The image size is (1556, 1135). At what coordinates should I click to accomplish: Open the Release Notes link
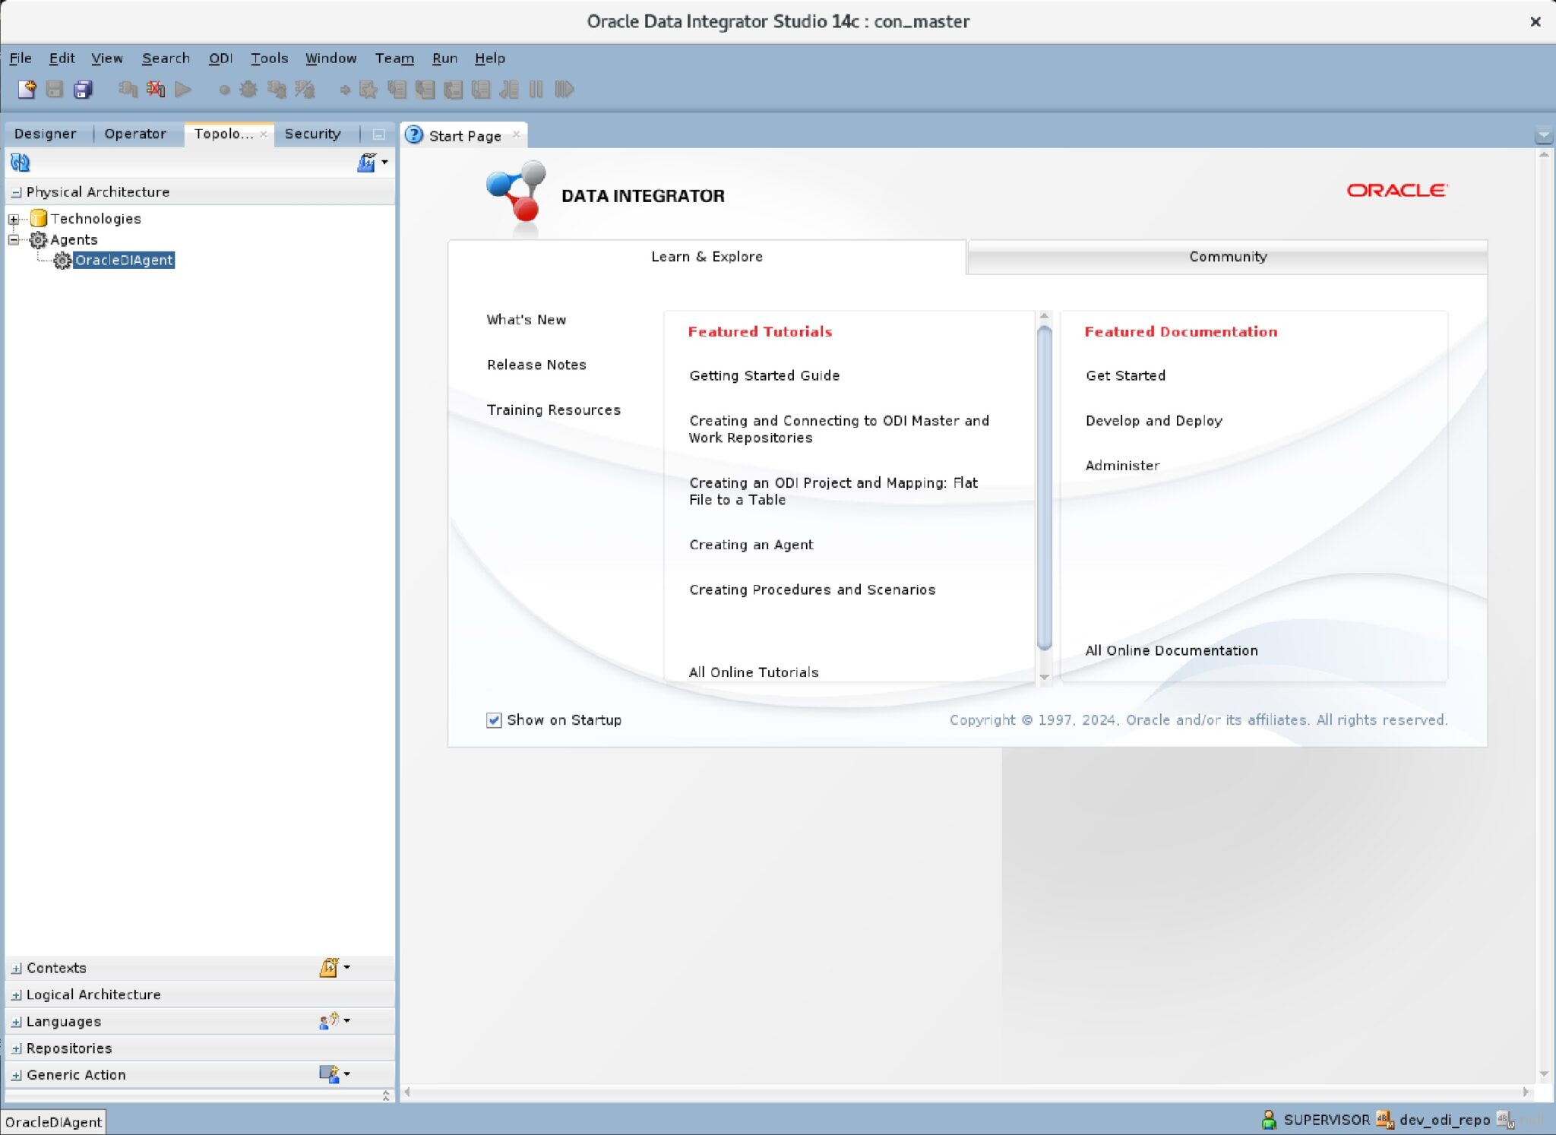[x=536, y=365]
